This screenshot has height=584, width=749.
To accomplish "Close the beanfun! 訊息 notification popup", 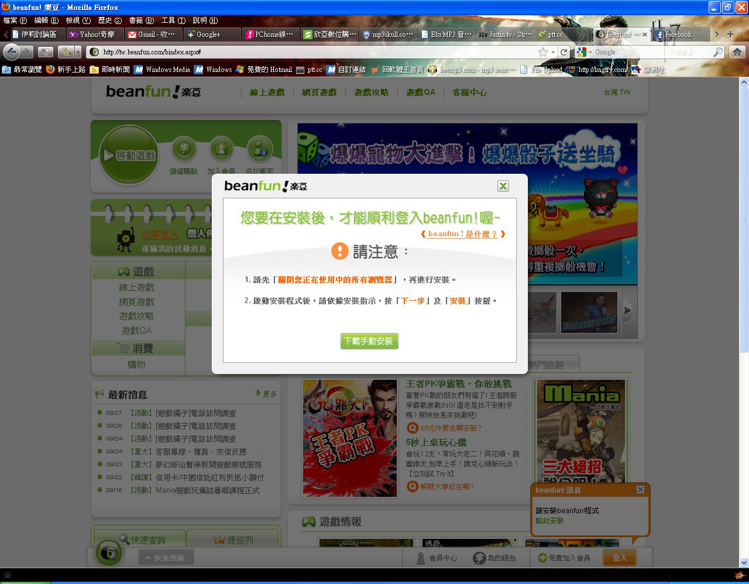I will [640, 490].
